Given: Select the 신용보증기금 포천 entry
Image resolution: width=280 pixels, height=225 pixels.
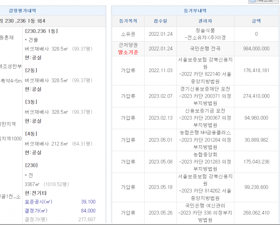Looking at the screenshot, I should [205, 111].
